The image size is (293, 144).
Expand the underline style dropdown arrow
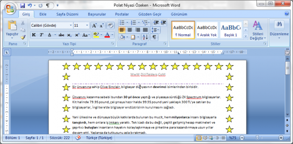pos(55,35)
